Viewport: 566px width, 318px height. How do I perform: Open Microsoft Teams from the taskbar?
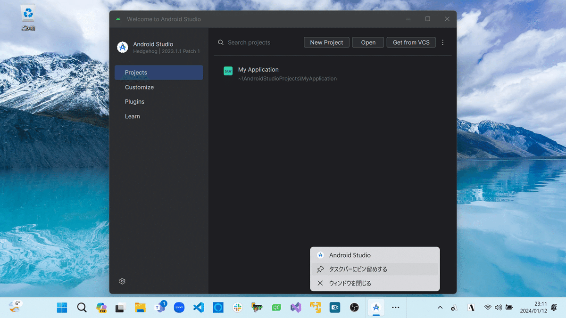pyautogui.click(x=160, y=308)
